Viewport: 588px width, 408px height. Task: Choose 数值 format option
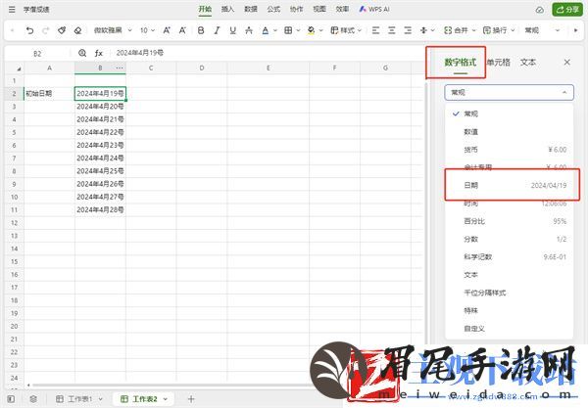510,132
